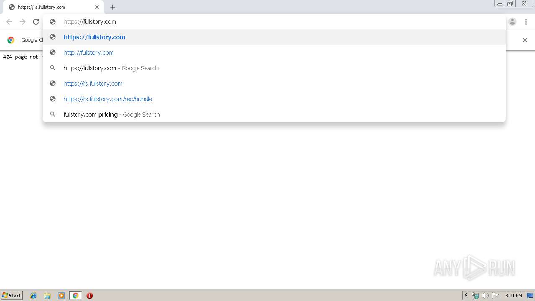Open a new tab with plus button
The image size is (535, 301).
(113, 7)
